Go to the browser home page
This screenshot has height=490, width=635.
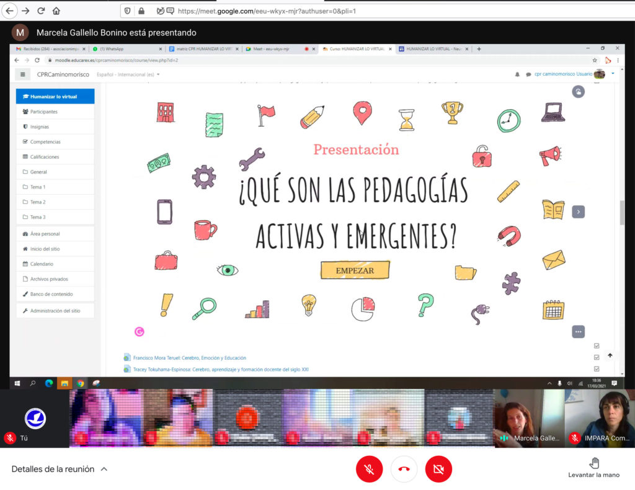pyautogui.click(x=56, y=11)
